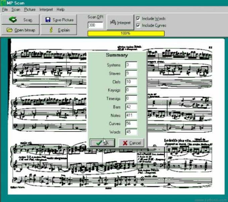The height and width of the screenshot is (202, 228).
Task: Dismiss the Summary dialog with Cancel
Action: click(x=131, y=143)
